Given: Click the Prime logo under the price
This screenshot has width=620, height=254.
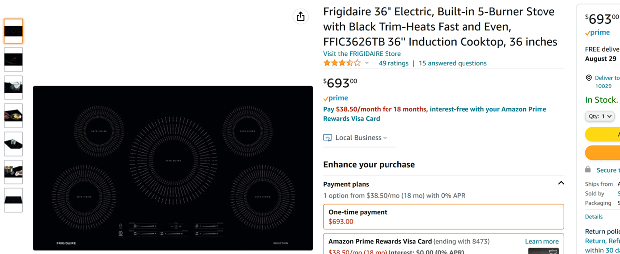Looking at the screenshot, I should (x=336, y=98).
